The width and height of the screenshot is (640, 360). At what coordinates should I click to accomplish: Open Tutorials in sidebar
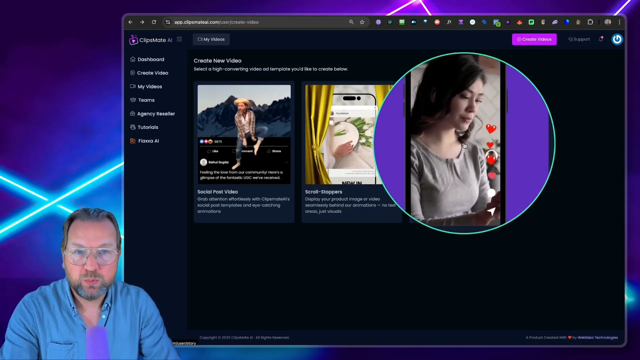pyautogui.click(x=144, y=127)
